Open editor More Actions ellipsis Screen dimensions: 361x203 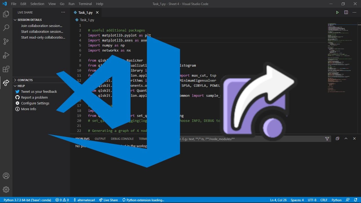click(x=355, y=12)
